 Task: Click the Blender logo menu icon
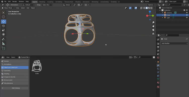coord(2,2)
